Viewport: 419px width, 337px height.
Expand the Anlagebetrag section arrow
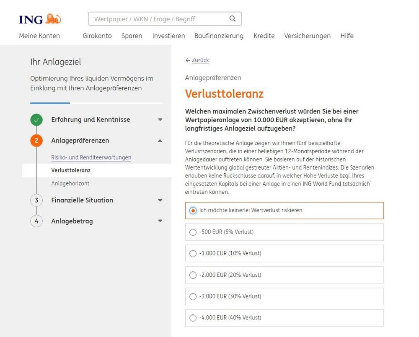click(160, 221)
